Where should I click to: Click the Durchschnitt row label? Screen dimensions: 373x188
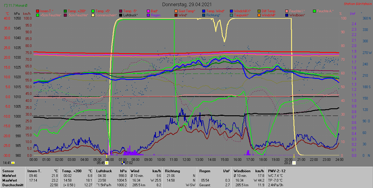pos(13,185)
